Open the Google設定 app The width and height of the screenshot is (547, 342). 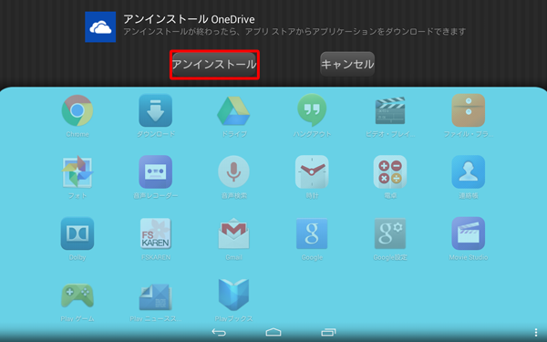390,233
